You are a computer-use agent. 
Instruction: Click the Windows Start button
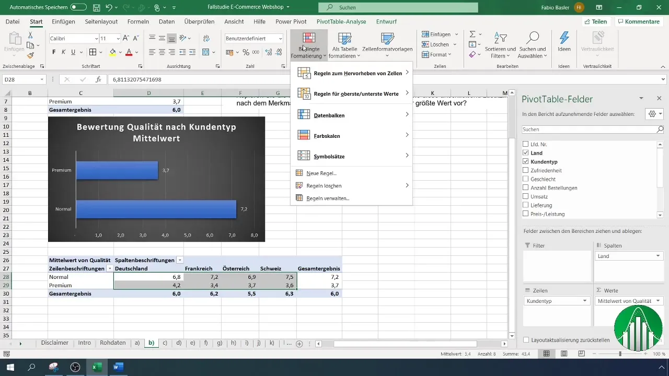10,367
